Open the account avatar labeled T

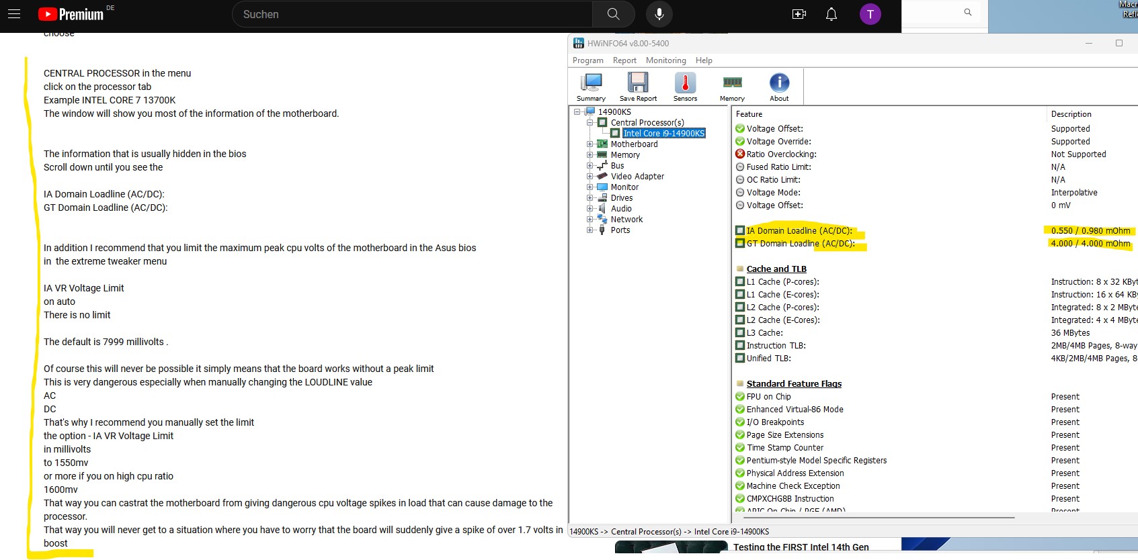[870, 14]
